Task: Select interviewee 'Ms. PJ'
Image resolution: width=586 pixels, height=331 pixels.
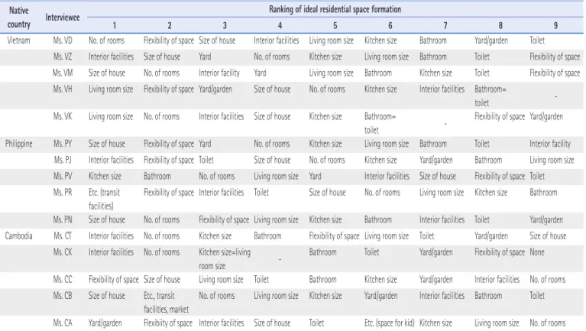Action: click(63, 160)
